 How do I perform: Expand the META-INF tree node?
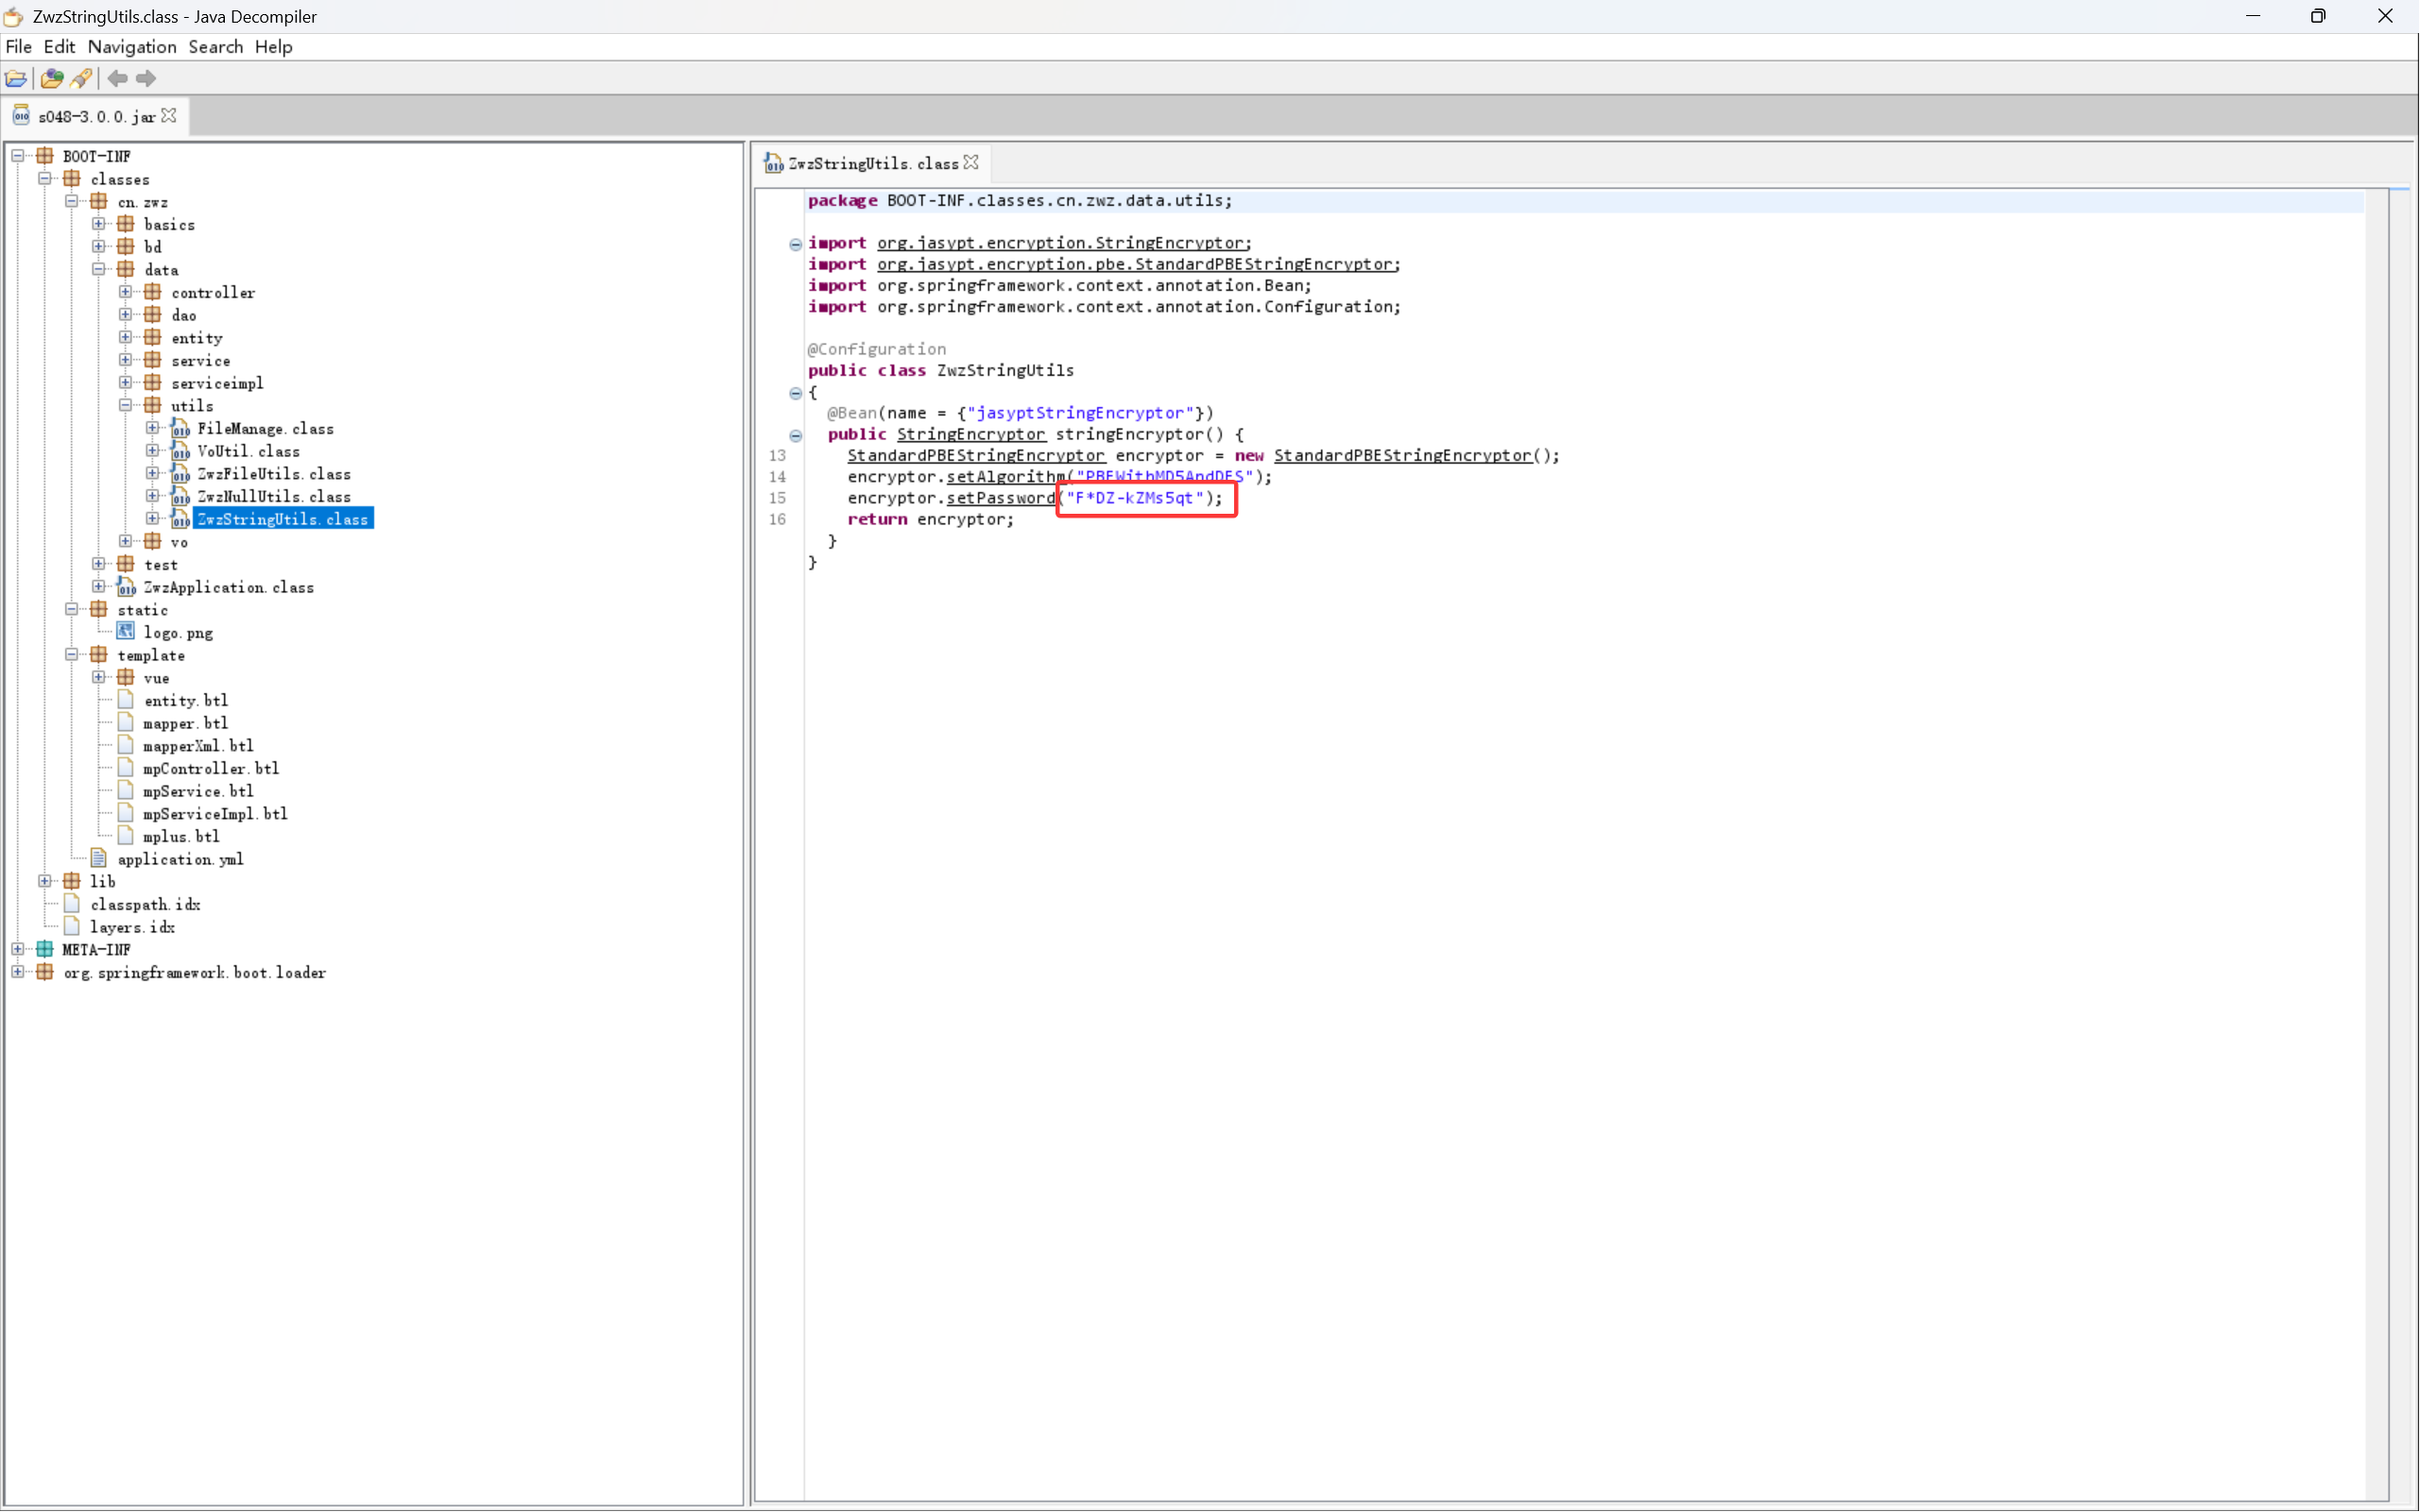[18, 949]
